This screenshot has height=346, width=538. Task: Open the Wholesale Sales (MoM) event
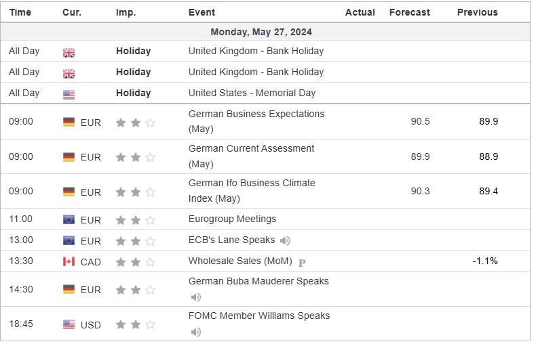pyautogui.click(x=240, y=261)
